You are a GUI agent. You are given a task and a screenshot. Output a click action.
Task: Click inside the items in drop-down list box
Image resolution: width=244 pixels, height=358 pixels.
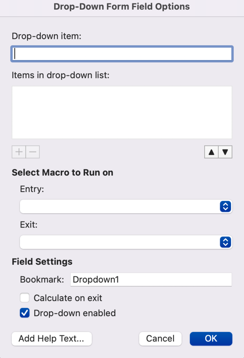click(122, 112)
